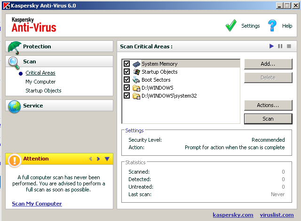The height and width of the screenshot is (221, 301).
Task: Click the Kaspersky K logo in the title bar
Action: [x=7, y=6]
